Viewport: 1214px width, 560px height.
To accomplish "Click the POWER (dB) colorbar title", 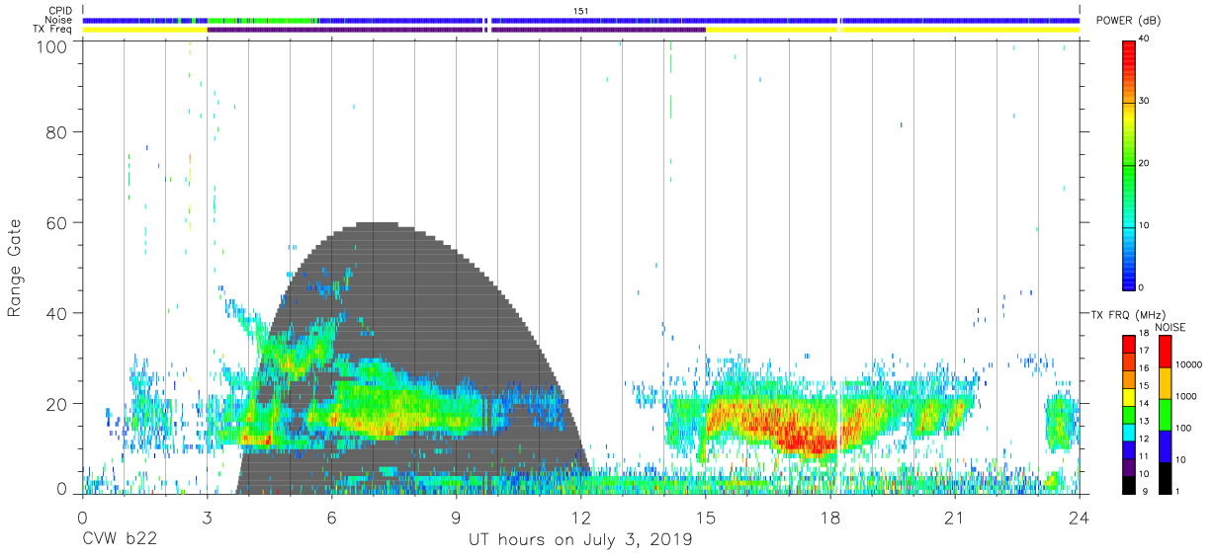I will point(1129,21).
